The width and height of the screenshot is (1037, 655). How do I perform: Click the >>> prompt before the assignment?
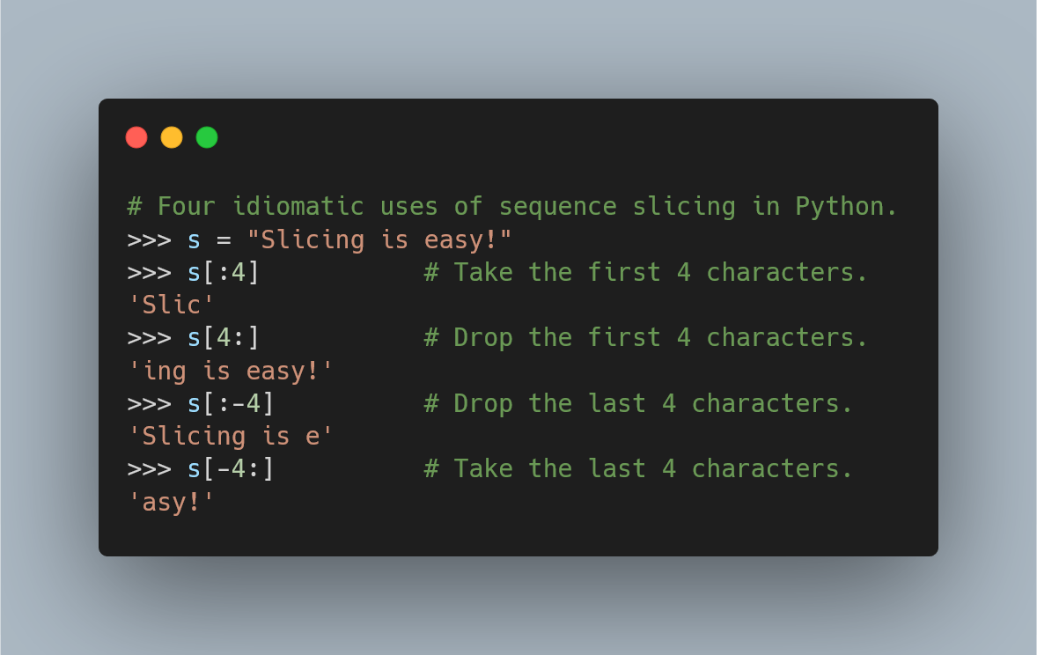click(x=149, y=239)
